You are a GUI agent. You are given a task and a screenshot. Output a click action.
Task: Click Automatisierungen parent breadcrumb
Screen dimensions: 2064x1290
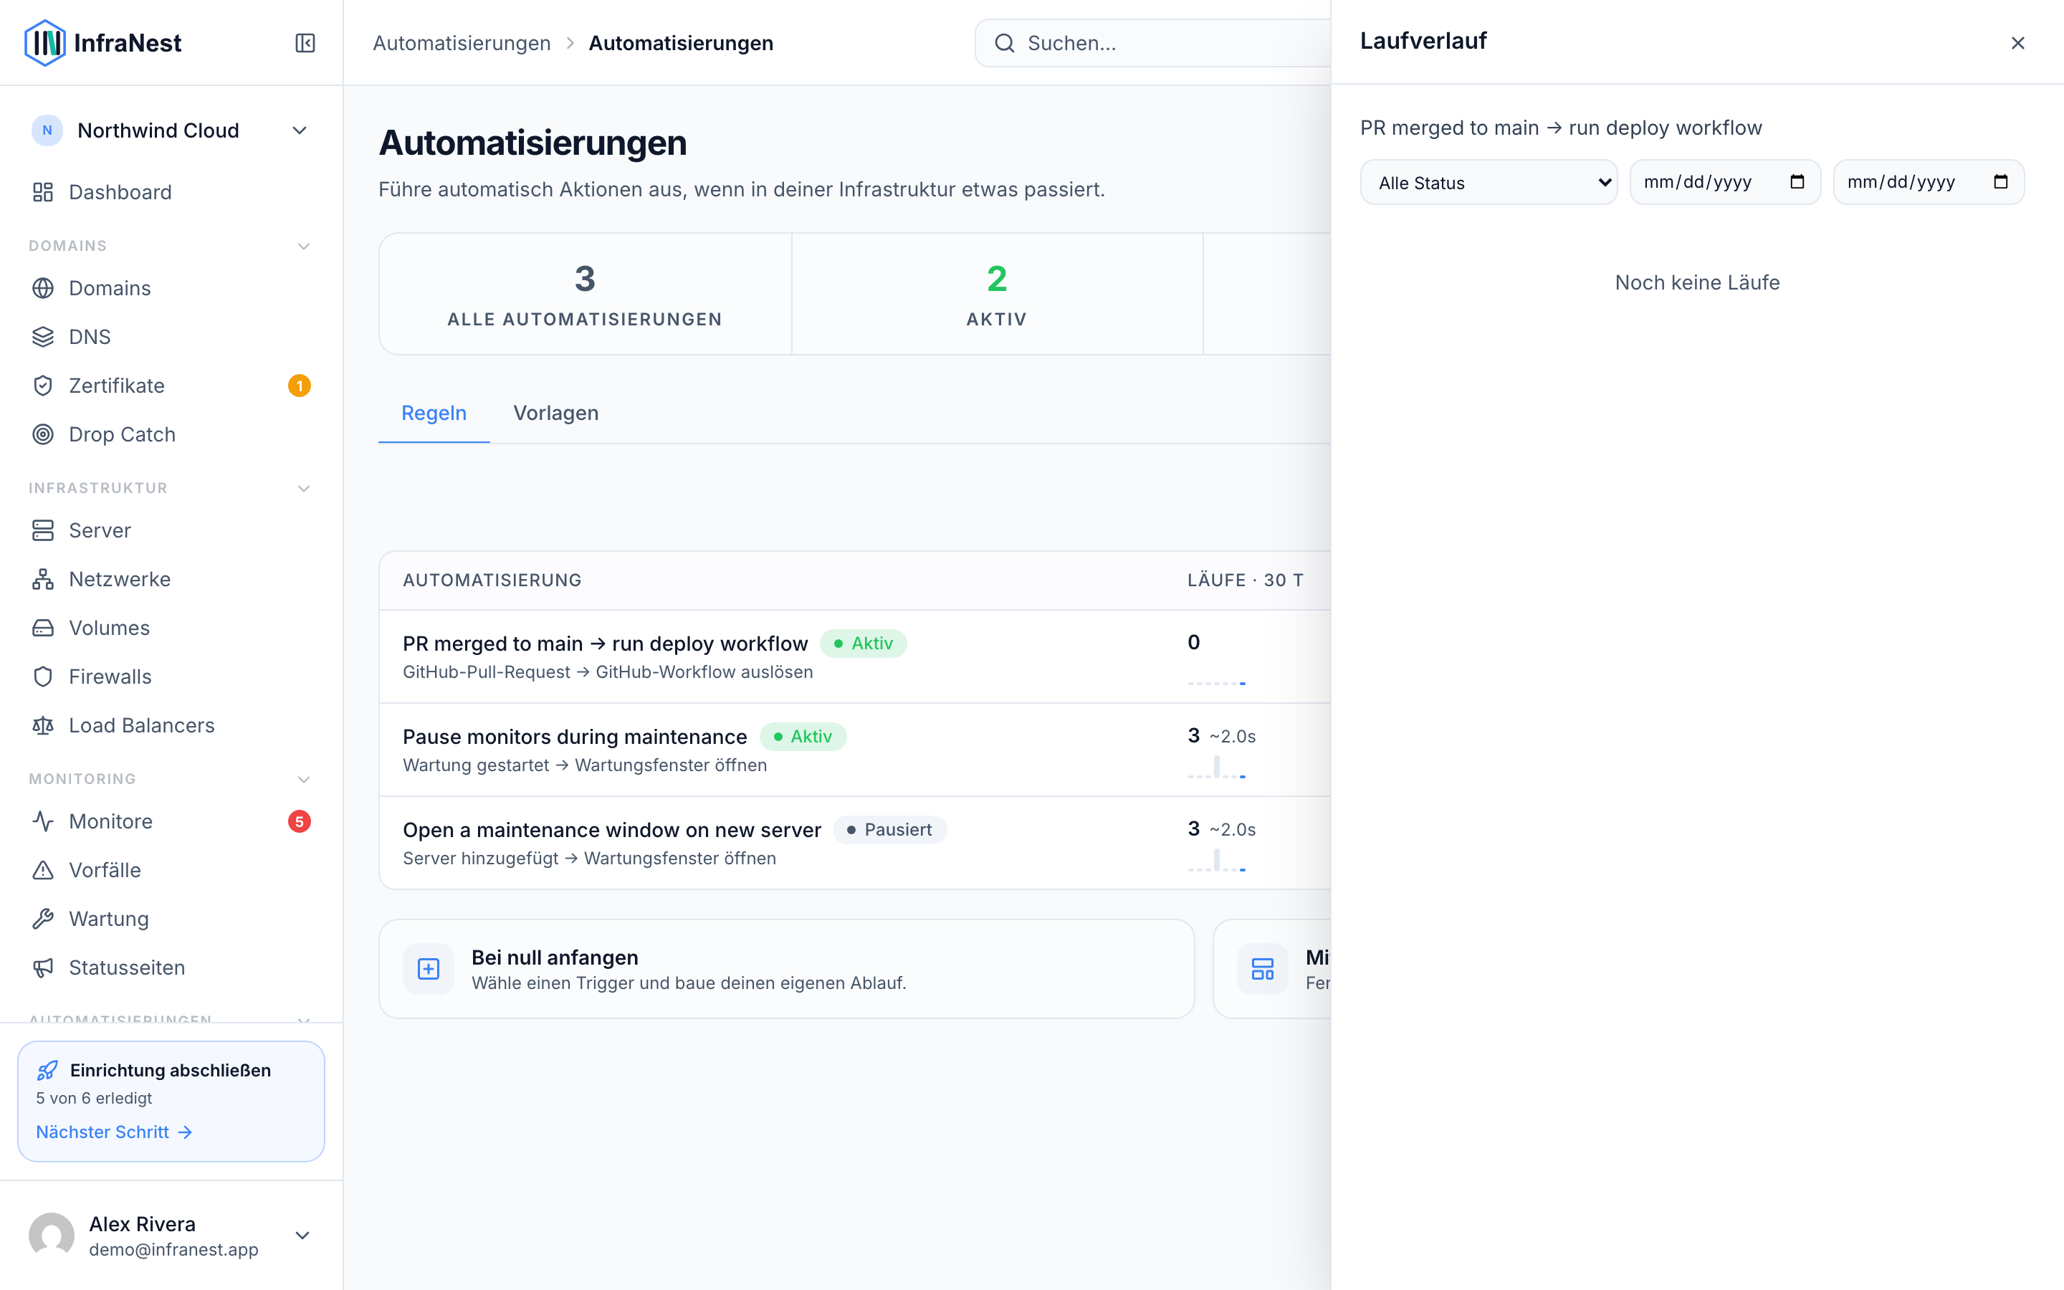pyautogui.click(x=462, y=43)
